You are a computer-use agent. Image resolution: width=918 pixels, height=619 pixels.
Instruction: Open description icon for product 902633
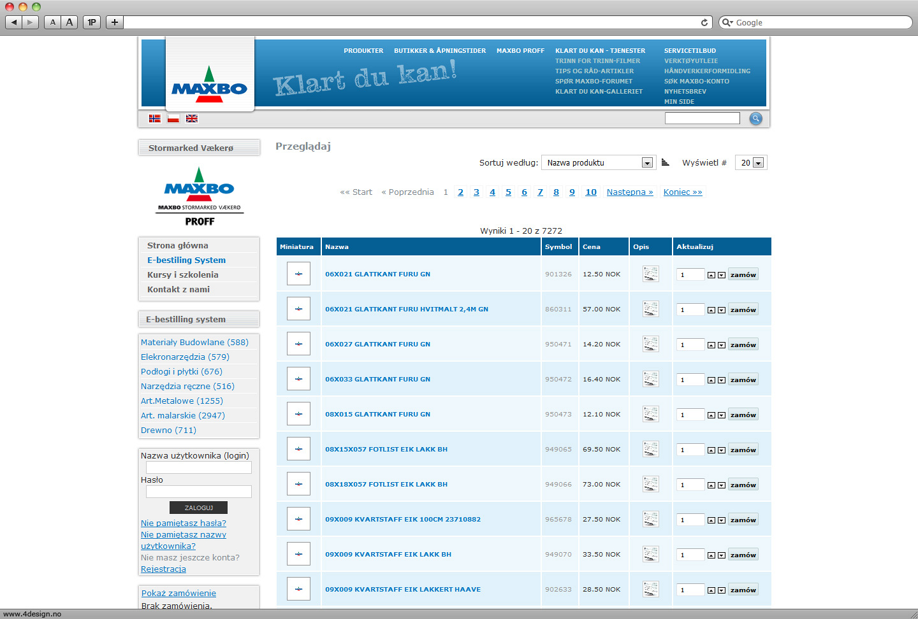point(650,589)
